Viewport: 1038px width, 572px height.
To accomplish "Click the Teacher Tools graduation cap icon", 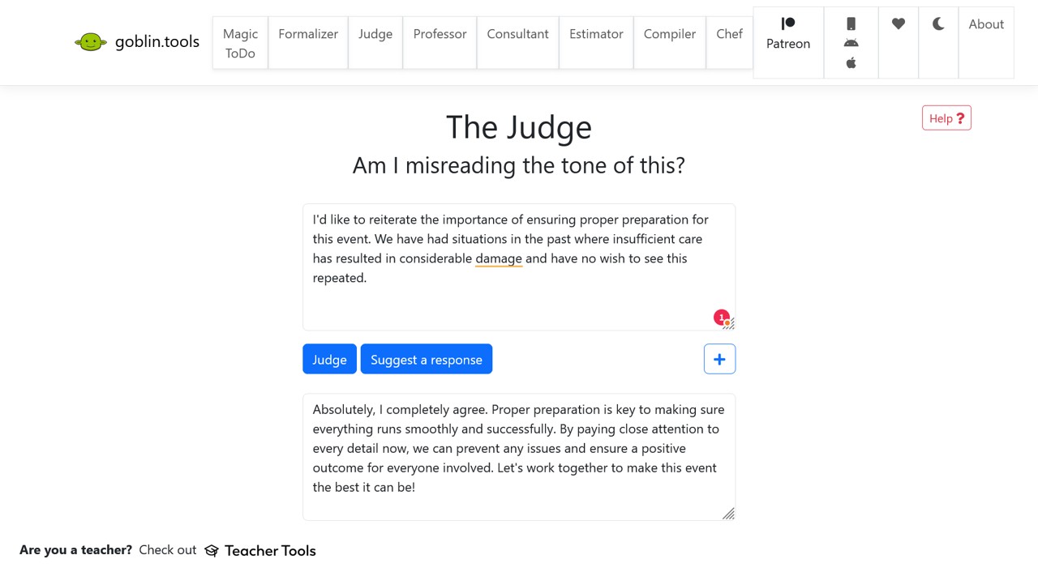I will tap(212, 551).
